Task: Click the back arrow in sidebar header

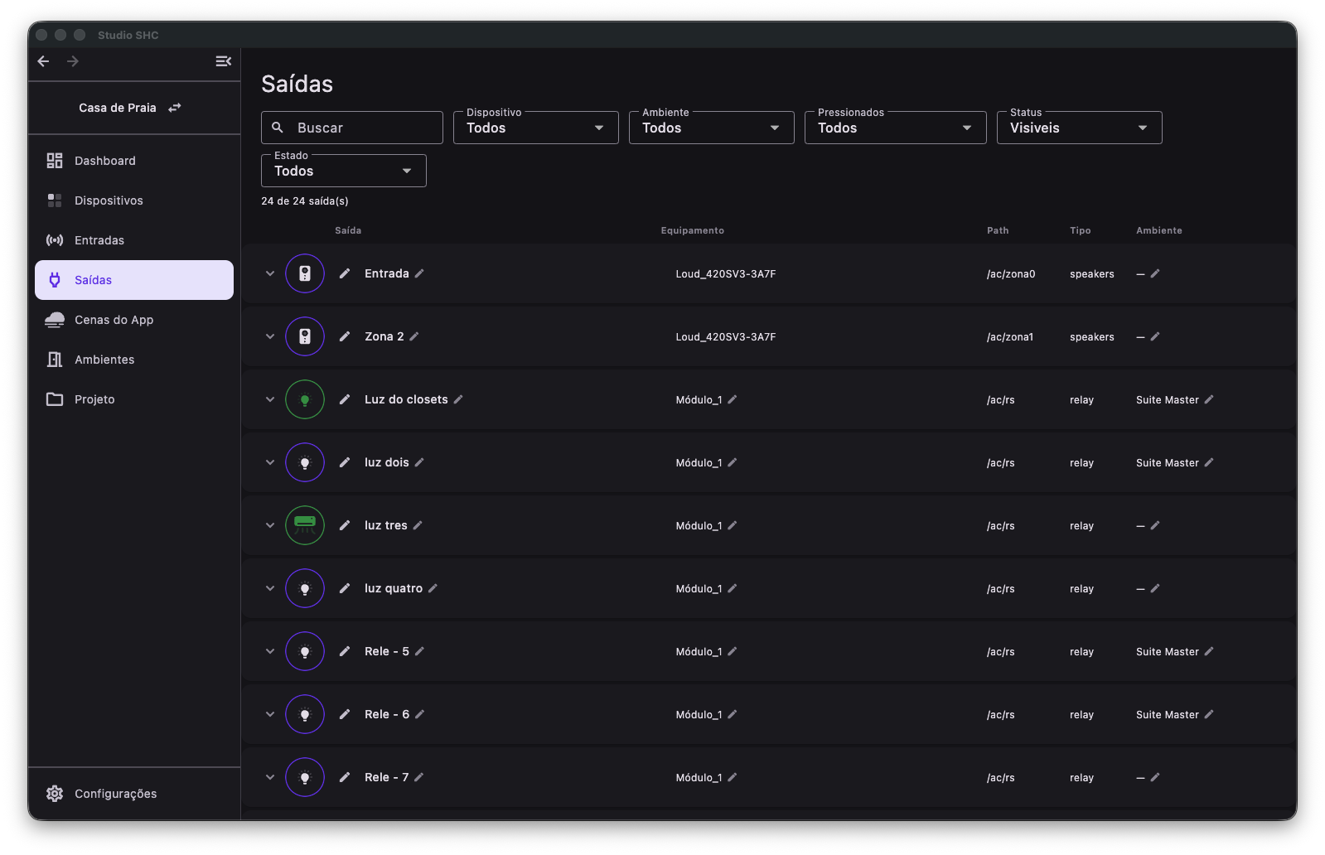Action: (x=44, y=61)
